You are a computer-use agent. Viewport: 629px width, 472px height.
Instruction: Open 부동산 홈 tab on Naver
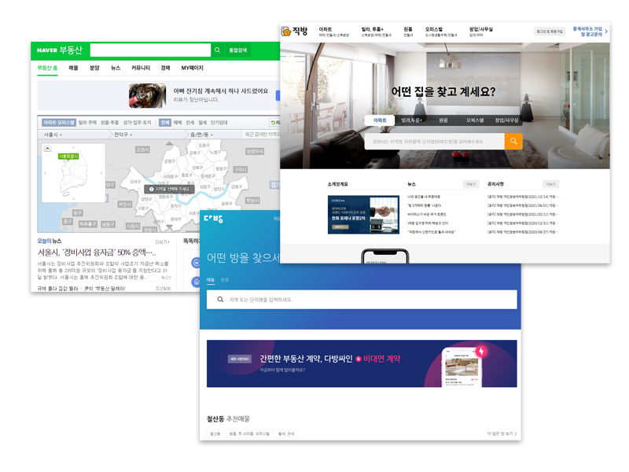tap(47, 68)
